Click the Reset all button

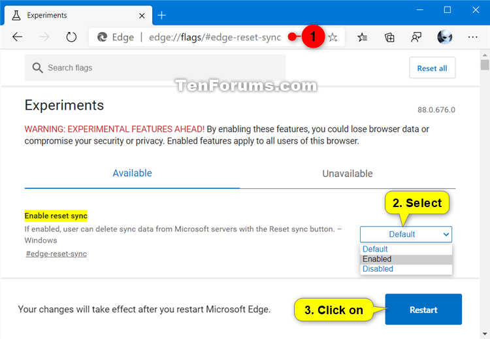click(x=433, y=68)
